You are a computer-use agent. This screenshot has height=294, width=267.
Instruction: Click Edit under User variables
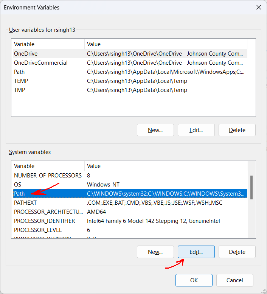(x=196, y=130)
